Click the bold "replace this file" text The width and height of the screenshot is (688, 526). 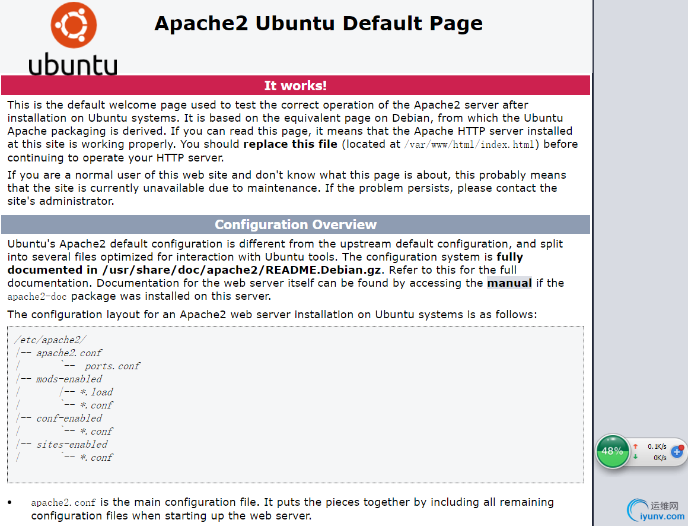(291, 144)
